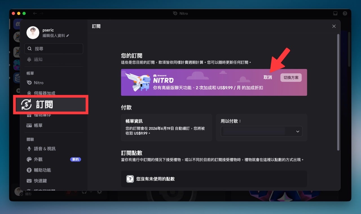Click the 帳單資訊 card title
This screenshot has width=361, height=214.
tap(134, 121)
